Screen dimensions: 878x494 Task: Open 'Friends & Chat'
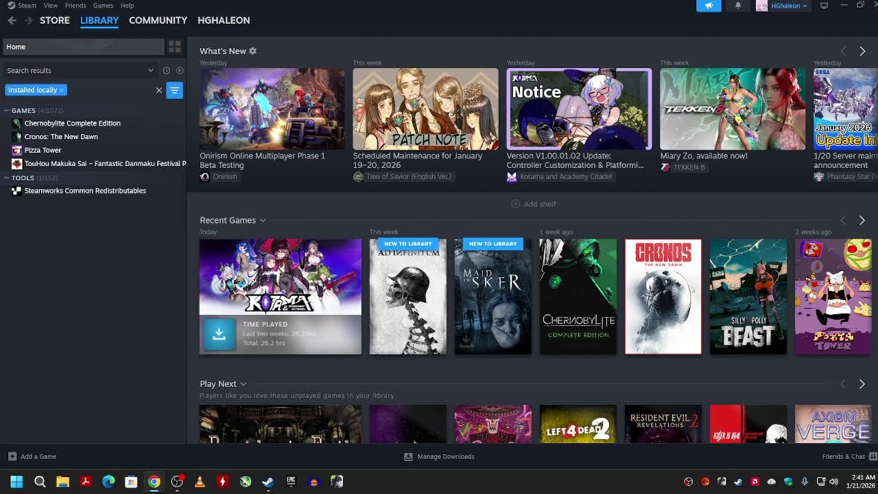click(x=850, y=456)
